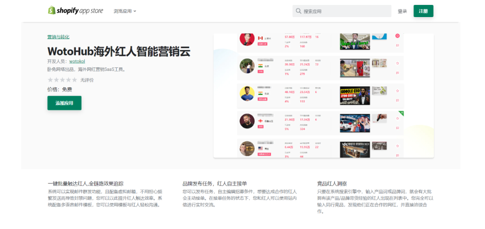This screenshot has height=229, width=485.
Task: Expand the 浏览应用 dropdown menu
Action: coord(125,11)
